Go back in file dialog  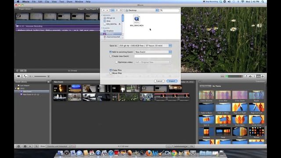[104, 11]
